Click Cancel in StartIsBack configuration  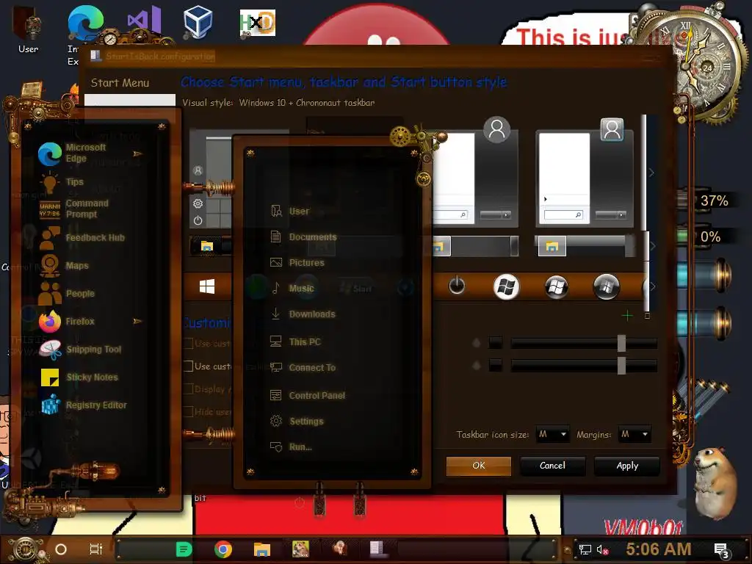tap(552, 466)
